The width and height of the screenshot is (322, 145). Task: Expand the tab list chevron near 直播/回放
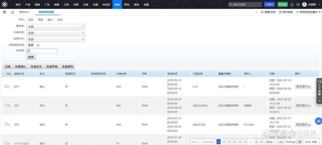click(x=256, y=12)
